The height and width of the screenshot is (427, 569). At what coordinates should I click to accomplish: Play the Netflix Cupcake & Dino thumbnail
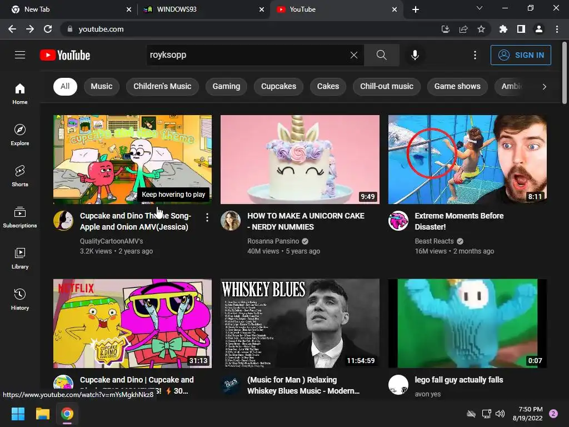[132, 324]
